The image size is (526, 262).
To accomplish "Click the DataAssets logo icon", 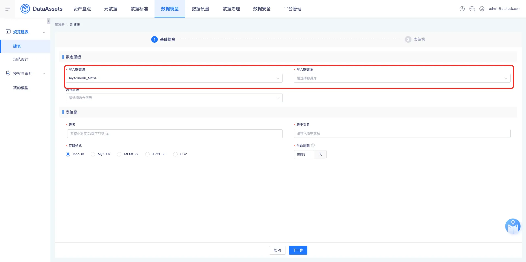I will (x=25, y=9).
